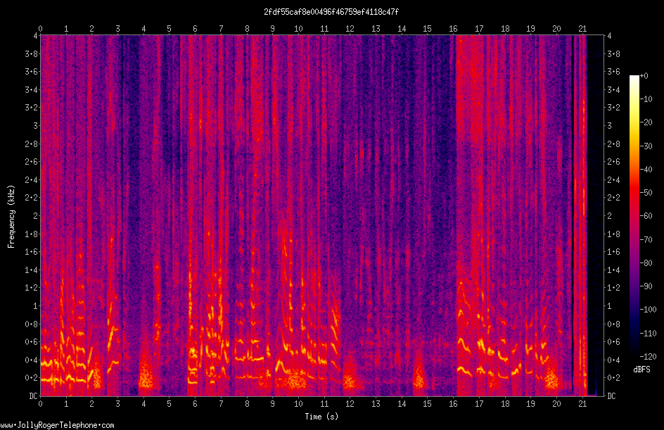Click "3·8" tick on the left frequency axis
Viewport: 664px width, 430px height.
coord(32,53)
